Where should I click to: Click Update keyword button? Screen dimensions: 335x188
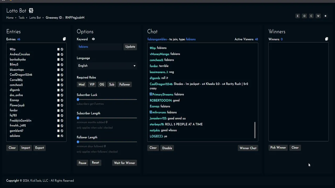coord(130,47)
